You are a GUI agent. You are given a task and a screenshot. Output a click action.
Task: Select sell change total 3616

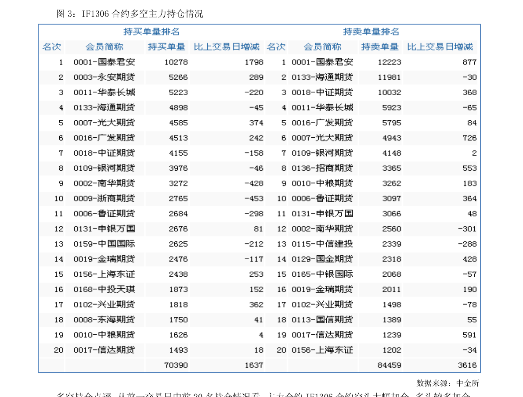467,365
